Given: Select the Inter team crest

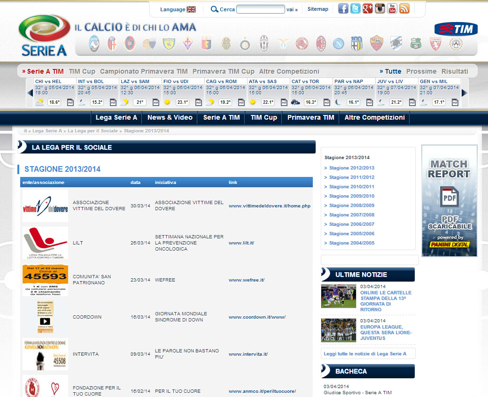Looking at the screenshot, I should [245, 45].
